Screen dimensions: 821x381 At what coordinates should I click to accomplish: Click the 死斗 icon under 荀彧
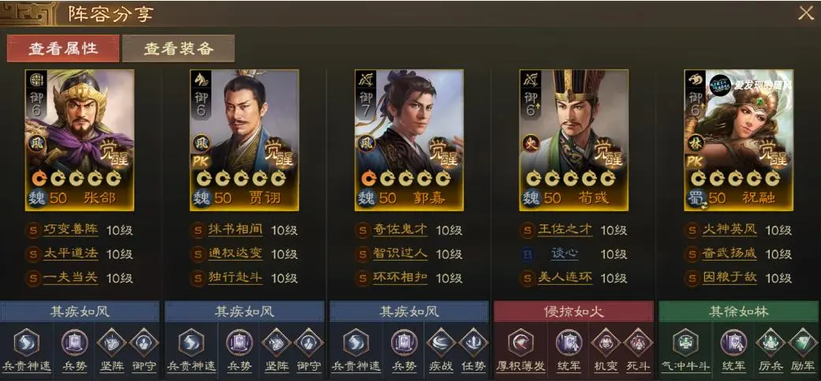click(638, 343)
